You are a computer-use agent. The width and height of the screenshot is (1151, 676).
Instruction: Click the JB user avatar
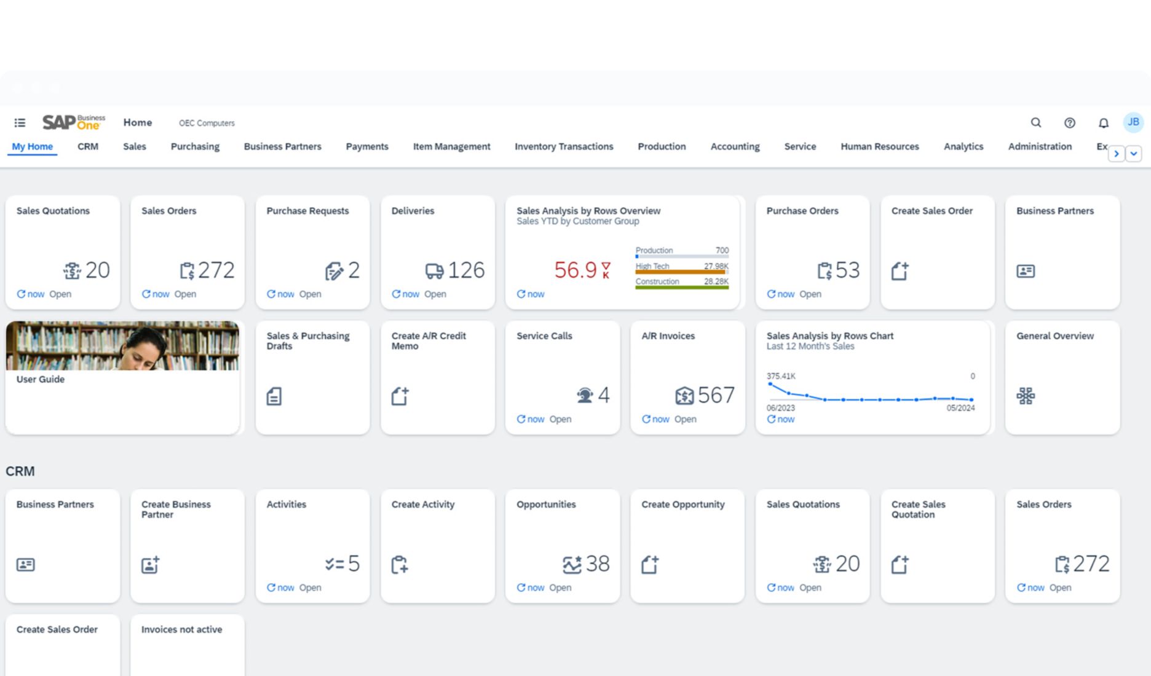(x=1133, y=122)
